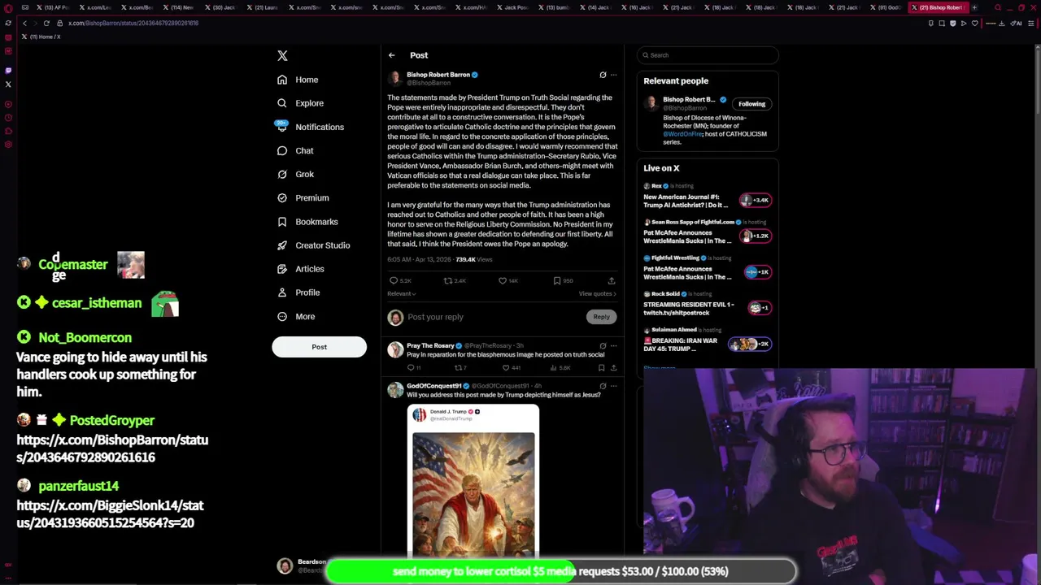Like Pray The Rosary reply showing 441
The height and width of the screenshot is (585, 1041).
[506, 368]
